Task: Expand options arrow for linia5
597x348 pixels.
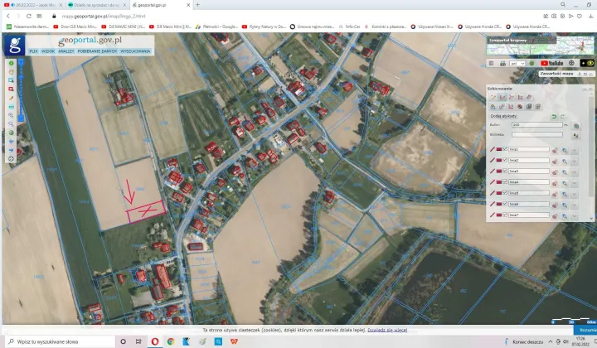Action: point(575,193)
